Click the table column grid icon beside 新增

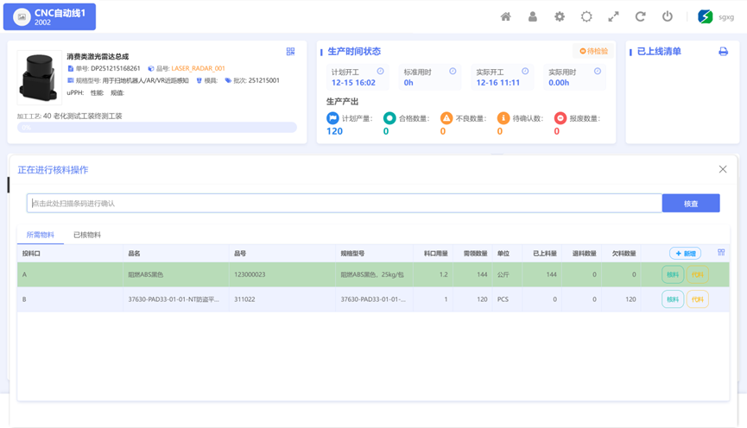point(721,253)
